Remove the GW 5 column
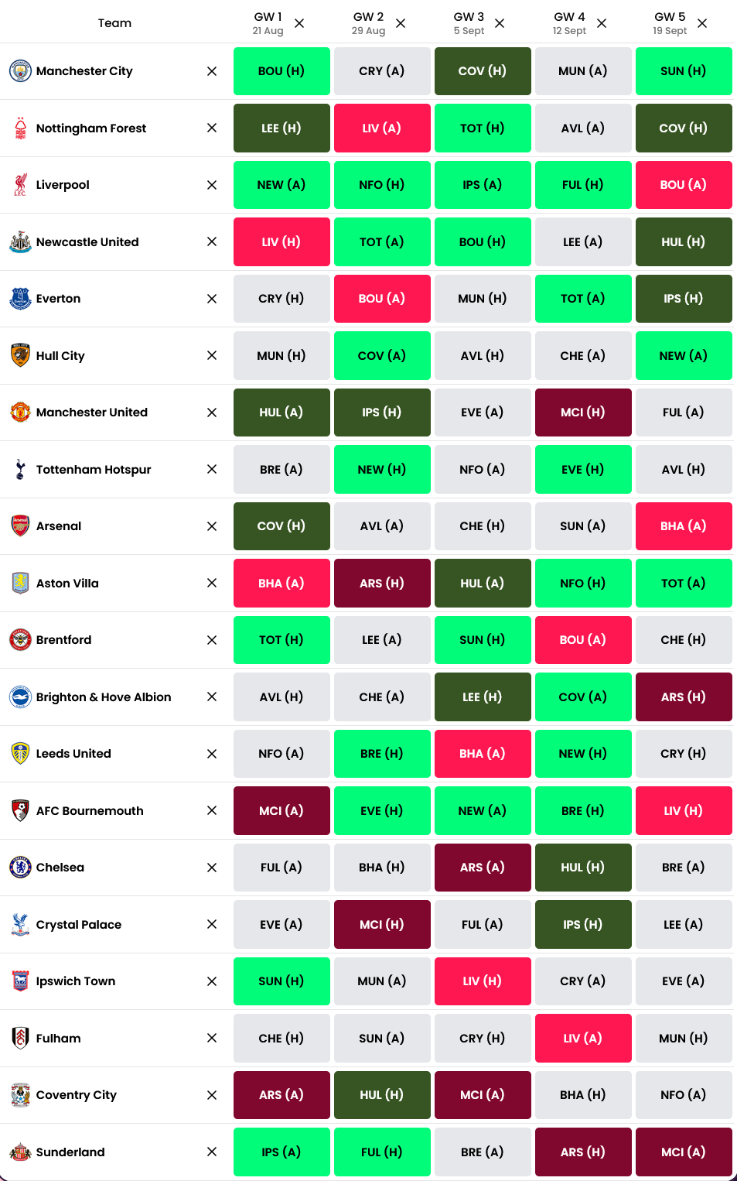 pos(702,23)
